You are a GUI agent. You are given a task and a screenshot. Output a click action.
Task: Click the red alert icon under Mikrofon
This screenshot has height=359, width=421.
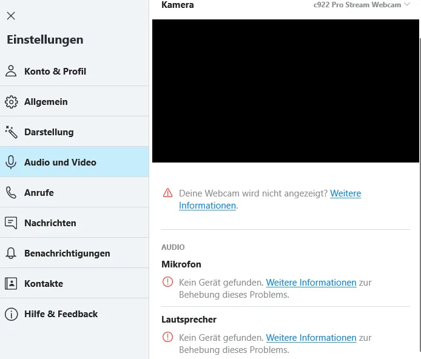tap(167, 282)
